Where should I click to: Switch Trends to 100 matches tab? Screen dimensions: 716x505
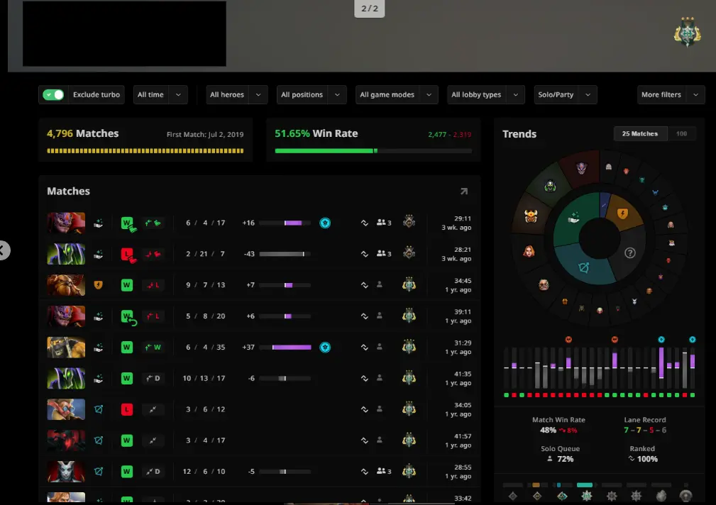coord(681,134)
